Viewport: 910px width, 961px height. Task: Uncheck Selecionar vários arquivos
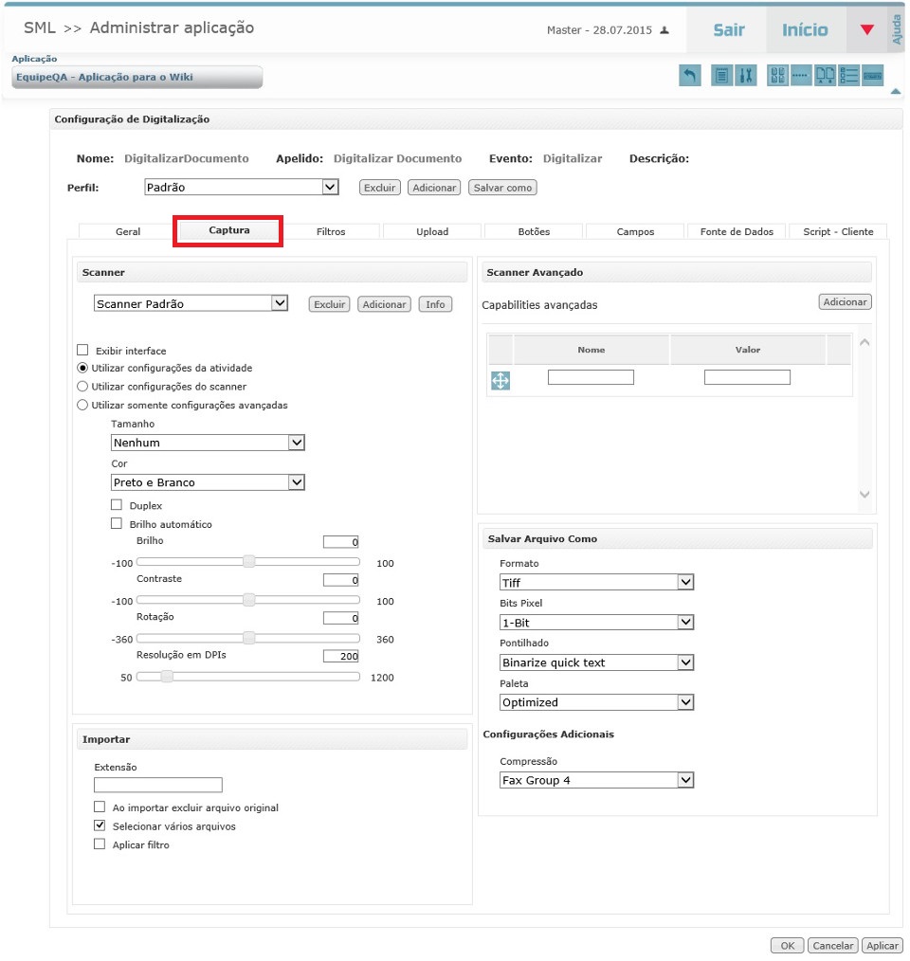(x=100, y=826)
